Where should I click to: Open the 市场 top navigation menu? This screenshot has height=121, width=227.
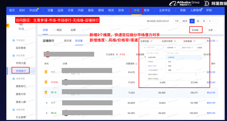136,10
